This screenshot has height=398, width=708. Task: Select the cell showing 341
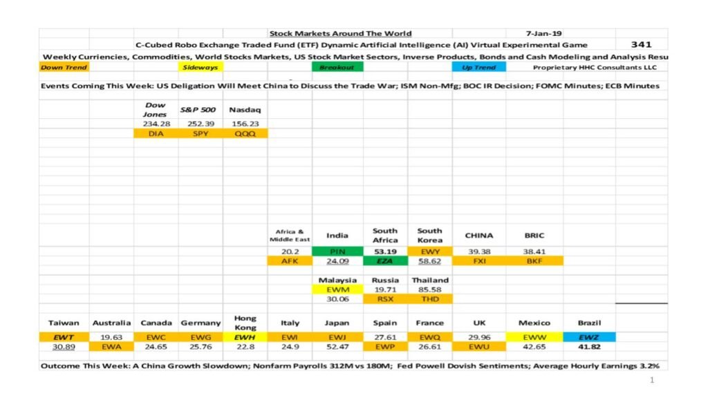coord(642,44)
